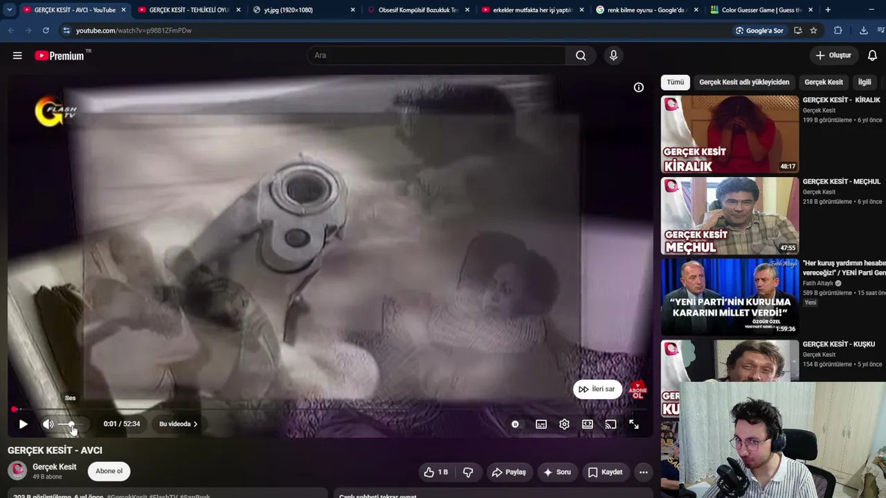The height and width of the screenshot is (498, 886).
Task: Open the notifications bell
Action: click(x=872, y=55)
